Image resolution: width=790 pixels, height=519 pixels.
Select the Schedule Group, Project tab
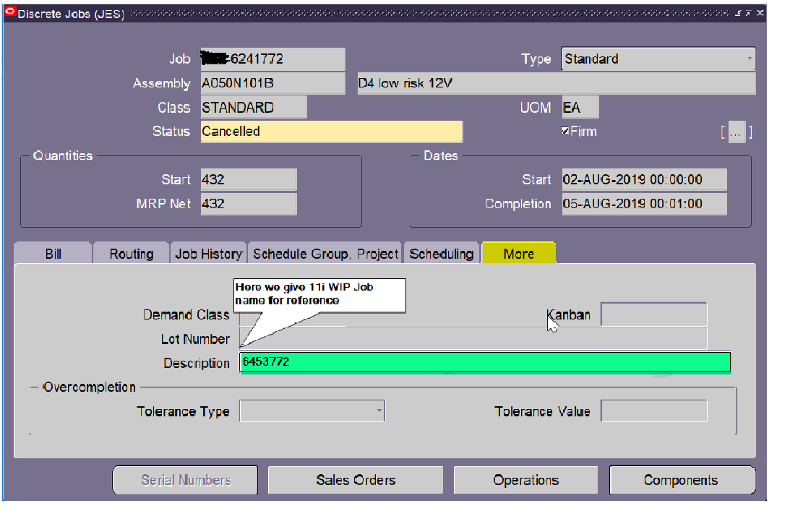click(x=325, y=254)
